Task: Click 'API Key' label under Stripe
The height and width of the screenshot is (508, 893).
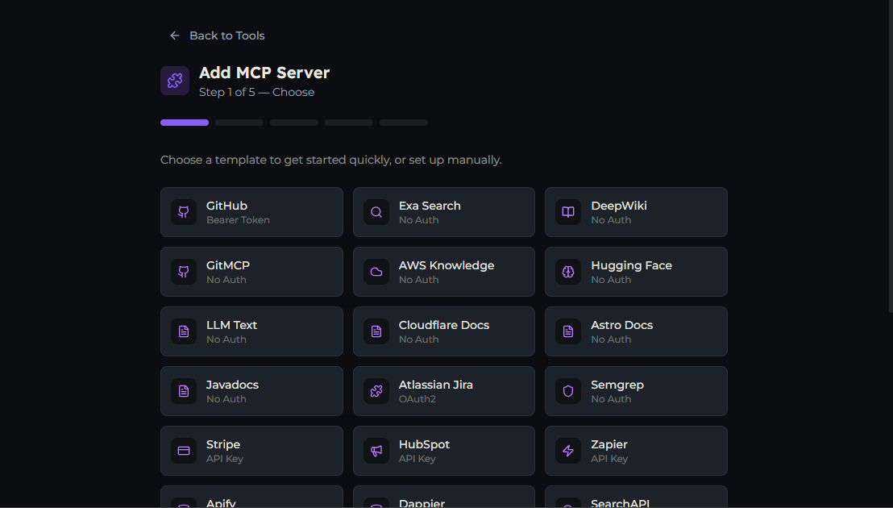Action: [224, 459]
